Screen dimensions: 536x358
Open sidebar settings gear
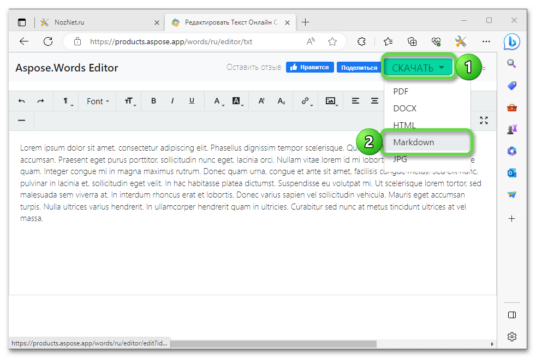pyautogui.click(x=512, y=337)
